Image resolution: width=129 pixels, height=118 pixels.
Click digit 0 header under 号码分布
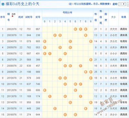click(x=45, y=21)
